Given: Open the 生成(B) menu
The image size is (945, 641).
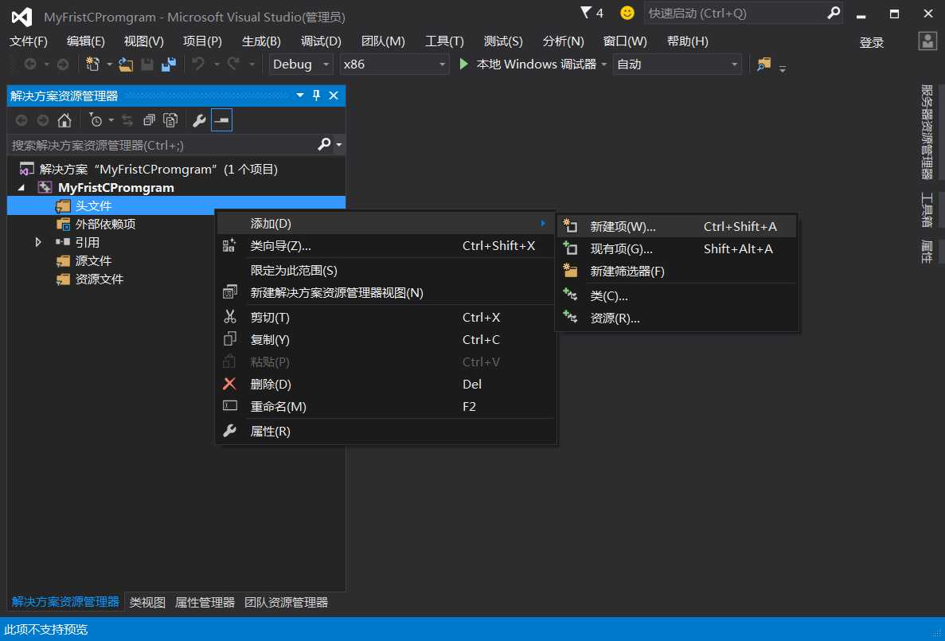Looking at the screenshot, I should point(261,41).
